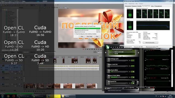This screenshot has width=175, height=98.
Task: Open Opera from the taskbar
Action: [14, 96]
